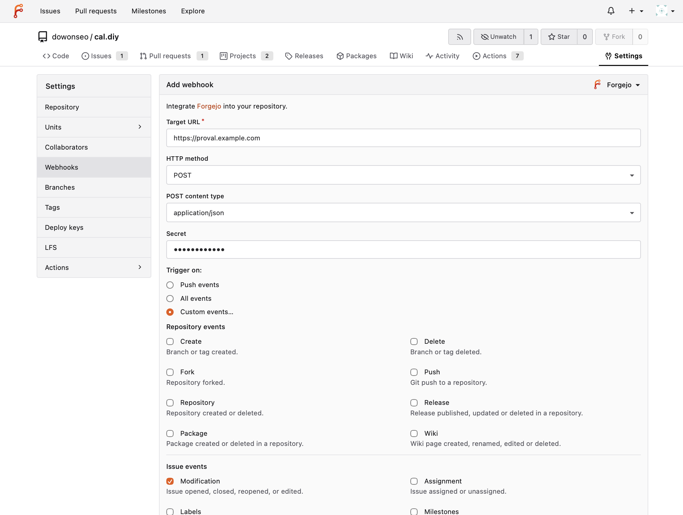The image size is (683, 515).
Task: Switch to the repository Issues tab
Action: [104, 56]
